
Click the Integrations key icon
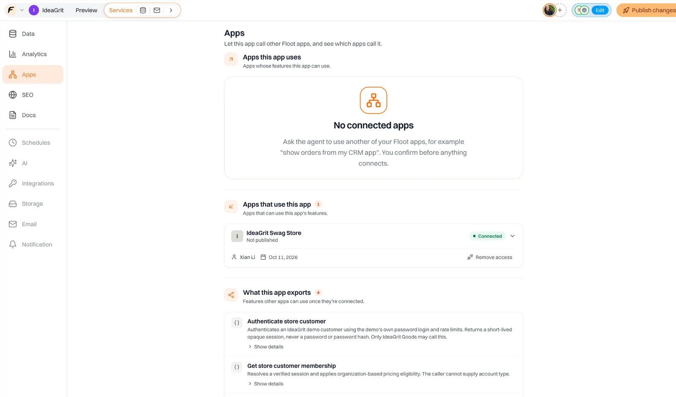point(13,183)
